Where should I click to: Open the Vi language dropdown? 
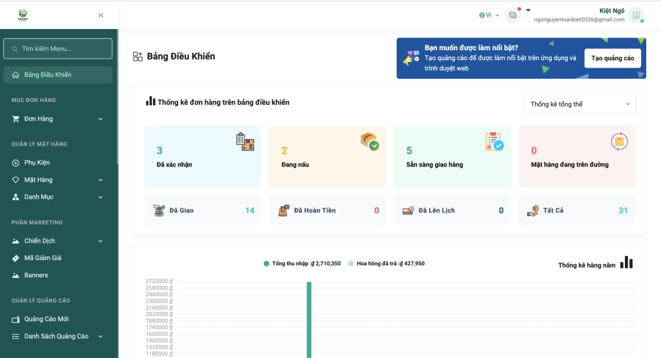tap(489, 15)
